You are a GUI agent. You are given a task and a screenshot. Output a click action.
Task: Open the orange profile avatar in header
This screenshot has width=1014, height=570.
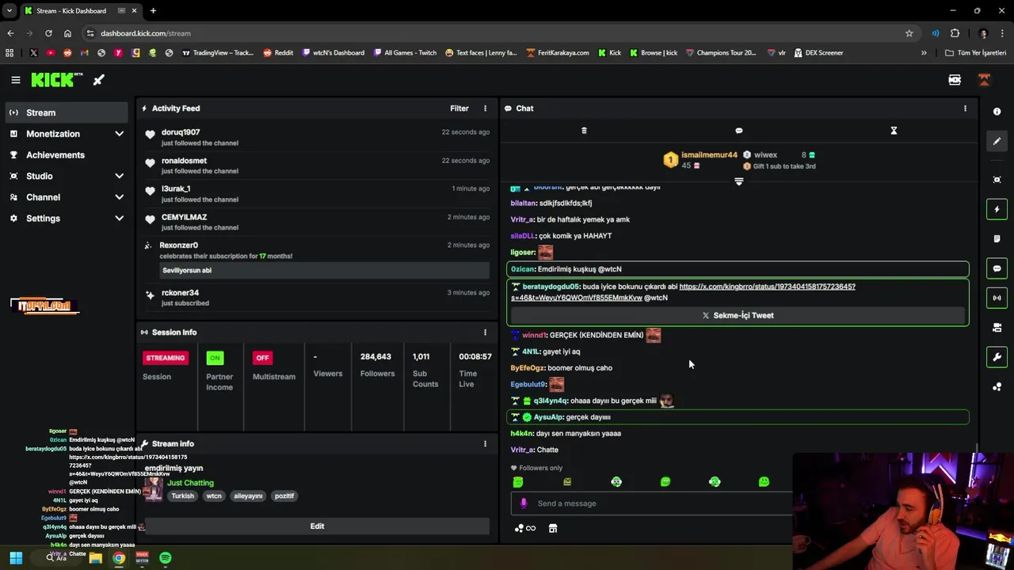click(984, 80)
